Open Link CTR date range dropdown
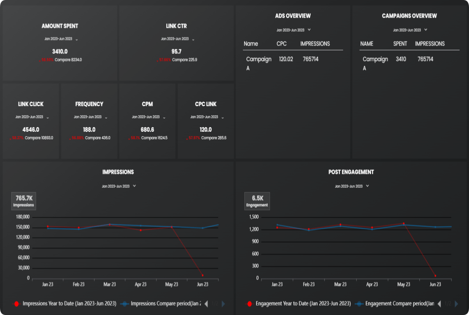Image resolution: width=469 pixels, height=315 pixels. 178,39
